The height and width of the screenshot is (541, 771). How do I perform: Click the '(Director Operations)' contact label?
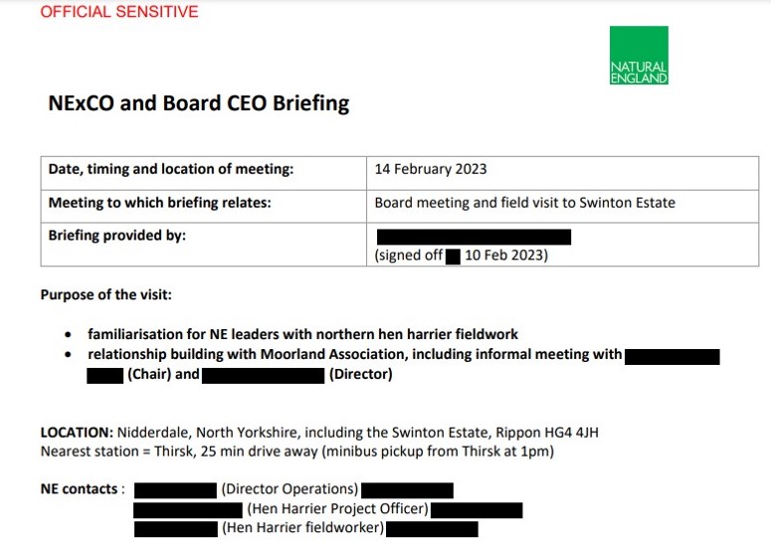[x=289, y=489]
